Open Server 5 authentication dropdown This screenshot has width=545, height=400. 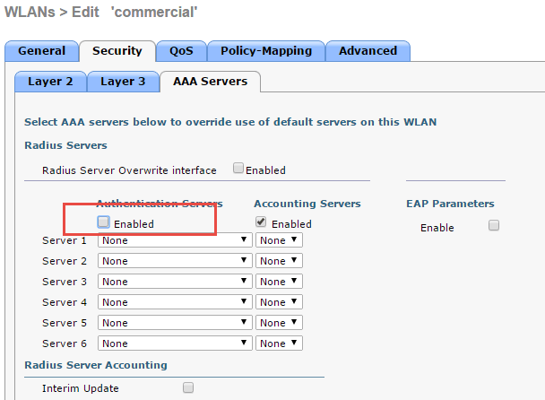pyautogui.click(x=175, y=323)
